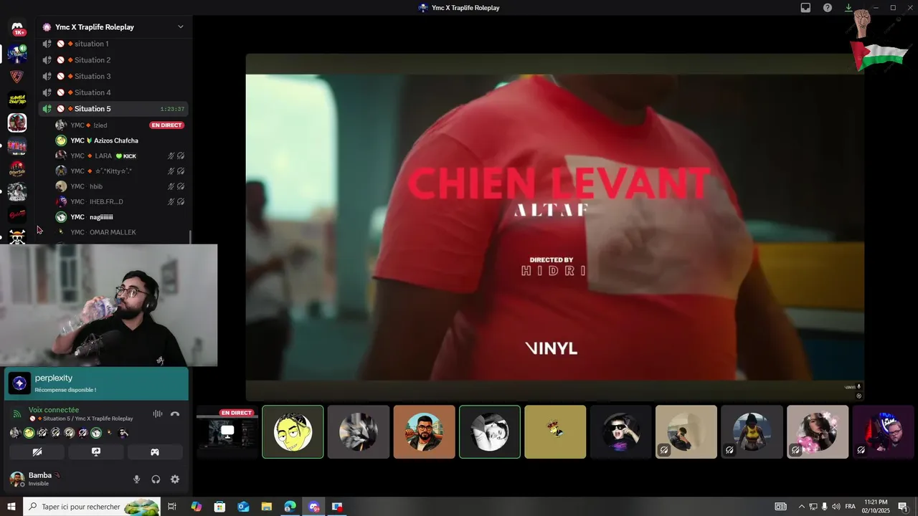This screenshot has width=918, height=516.
Task: Open the activities game controller button
Action: pos(155,452)
